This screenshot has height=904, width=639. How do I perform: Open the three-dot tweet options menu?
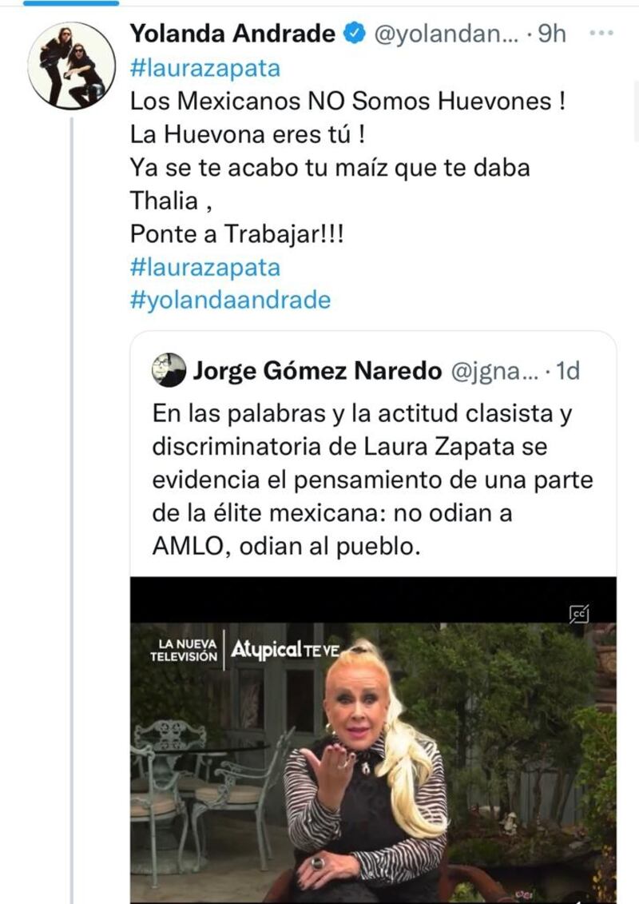(601, 33)
